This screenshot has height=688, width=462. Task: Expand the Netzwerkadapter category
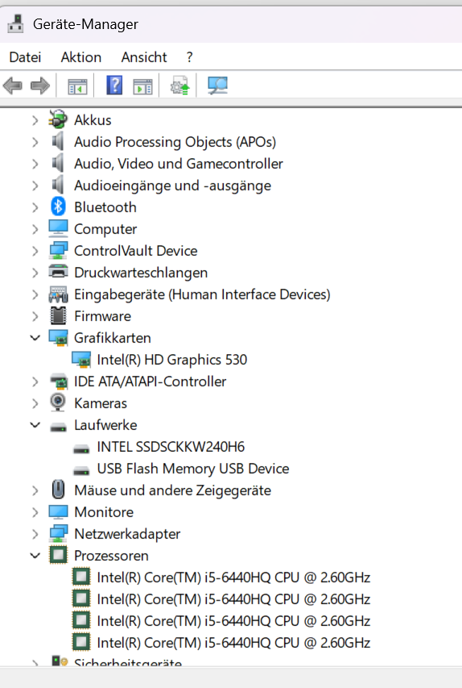(35, 534)
